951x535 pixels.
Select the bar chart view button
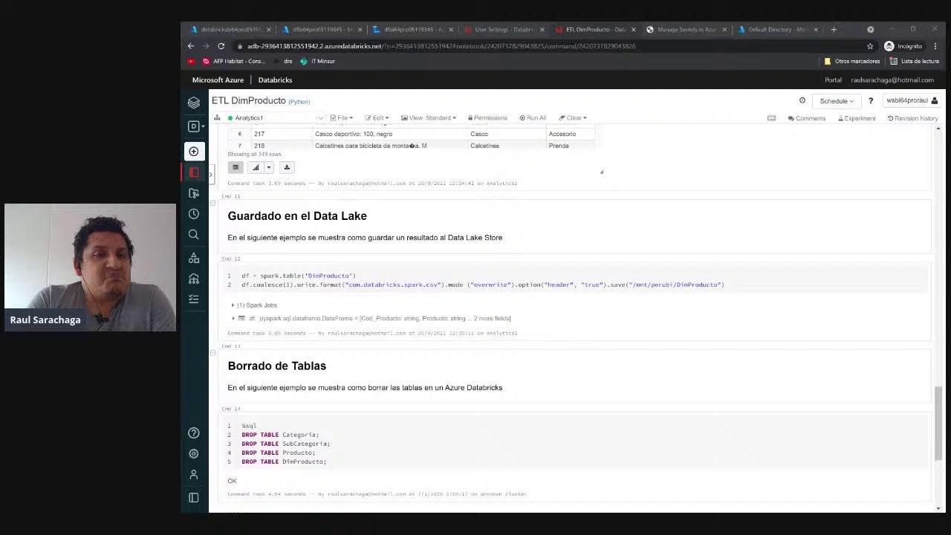click(x=256, y=167)
